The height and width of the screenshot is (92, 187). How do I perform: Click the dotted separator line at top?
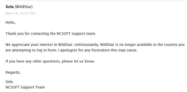95,0
